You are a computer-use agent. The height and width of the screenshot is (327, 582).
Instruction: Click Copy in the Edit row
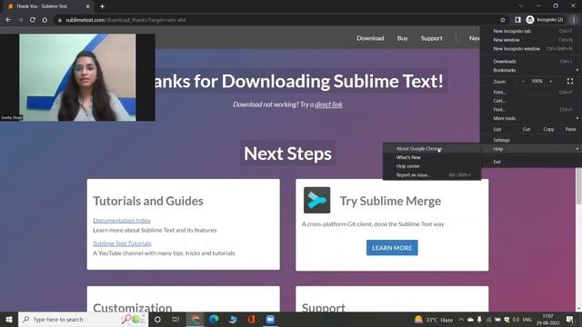pyautogui.click(x=548, y=129)
